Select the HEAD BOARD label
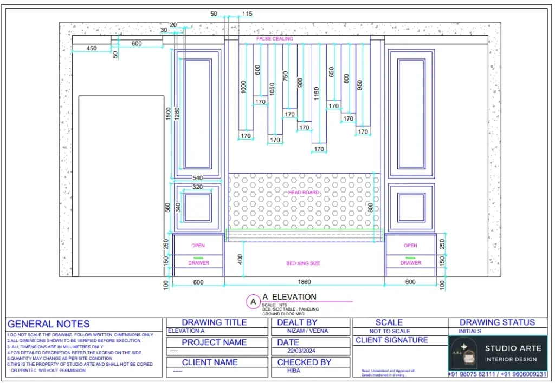 click(304, 193)
